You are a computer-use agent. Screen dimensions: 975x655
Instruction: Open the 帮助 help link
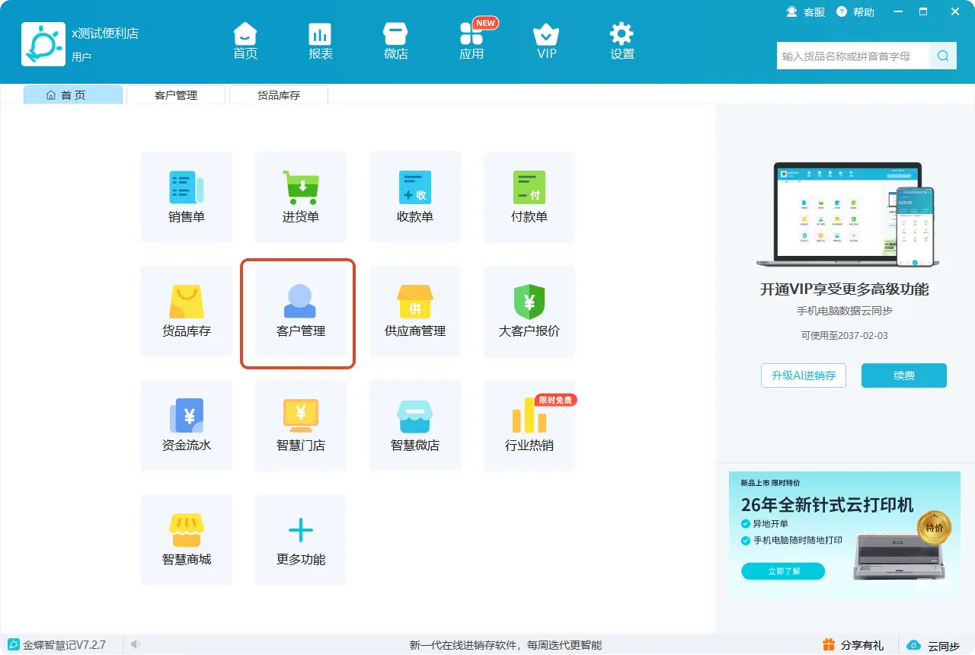tap(855, 12)
